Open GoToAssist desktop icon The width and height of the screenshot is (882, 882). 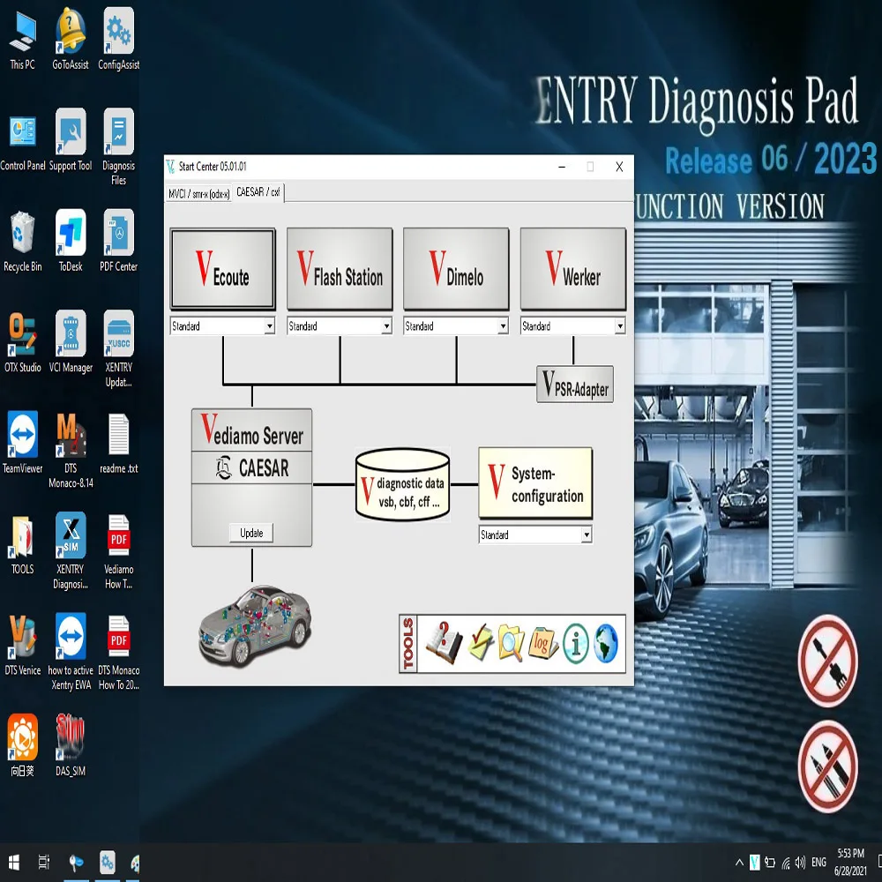[x=71, y=40]
